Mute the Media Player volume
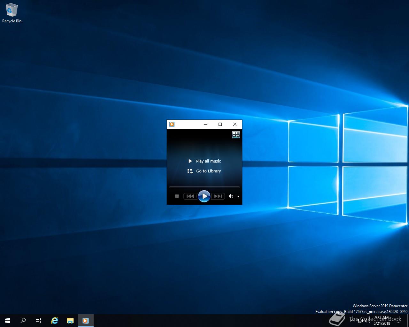 point(231,196)
